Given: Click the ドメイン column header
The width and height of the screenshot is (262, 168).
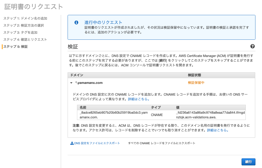Looking at the screenshot, I should coord(77,75).
